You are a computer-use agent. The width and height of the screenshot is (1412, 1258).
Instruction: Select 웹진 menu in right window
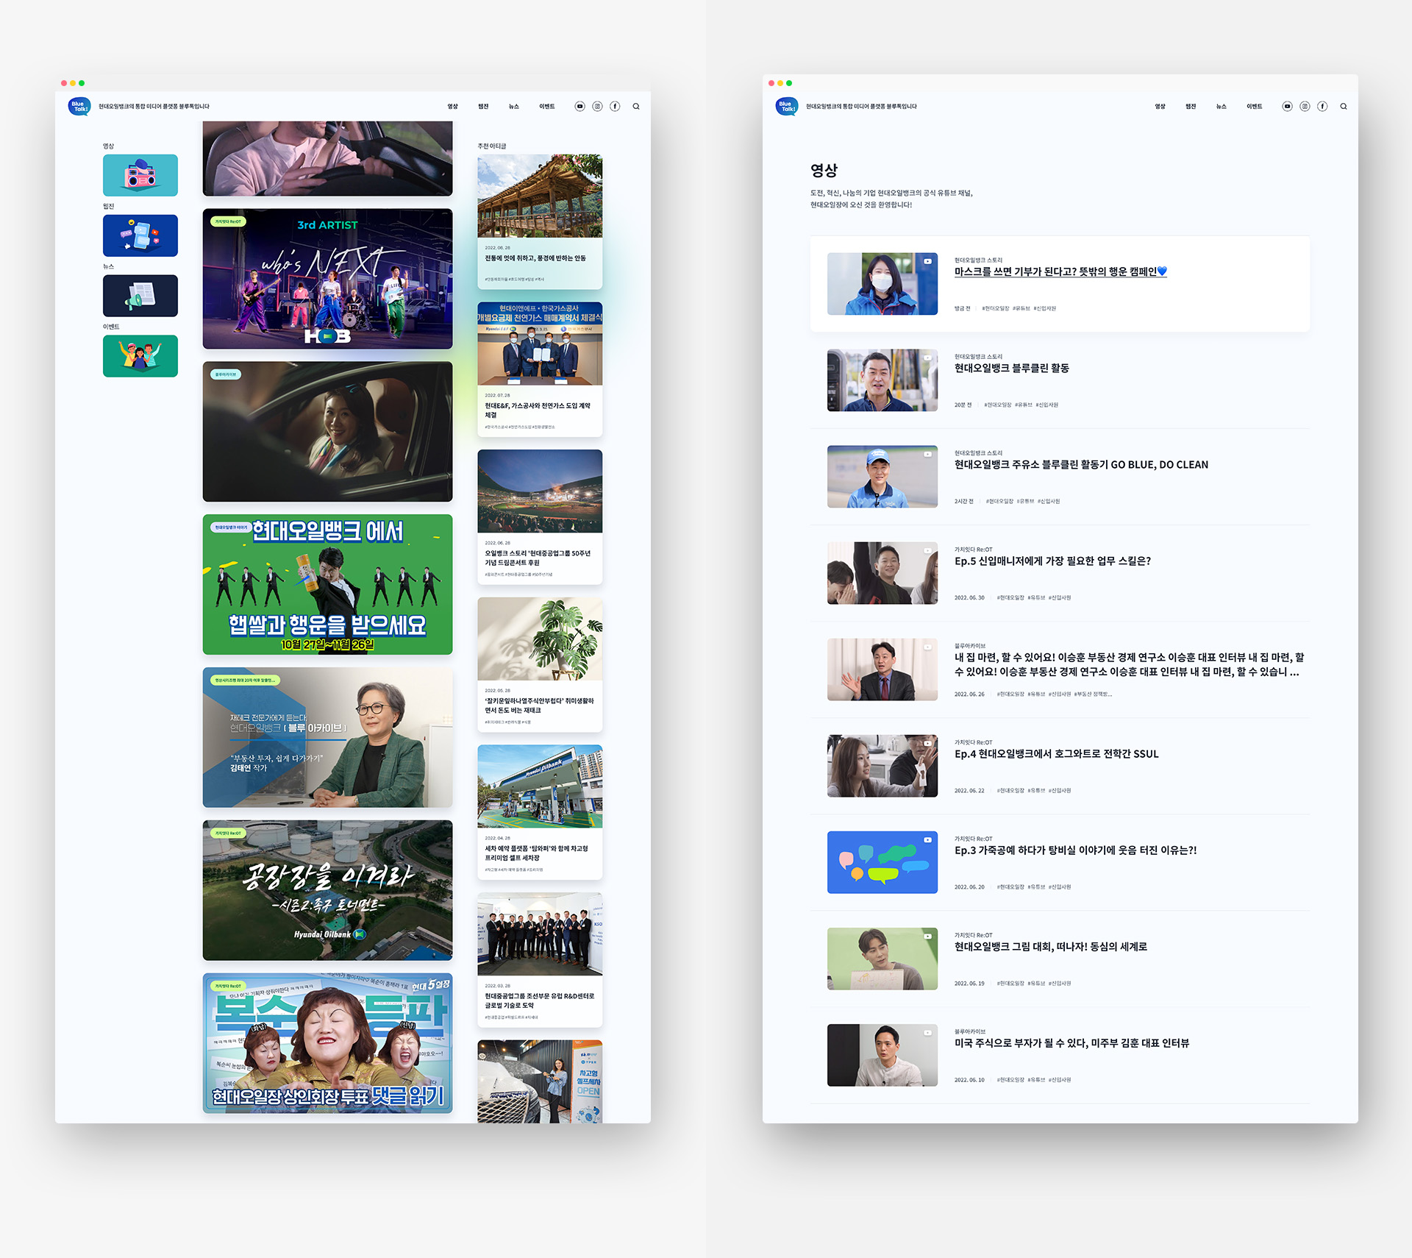click(1191, 107)
